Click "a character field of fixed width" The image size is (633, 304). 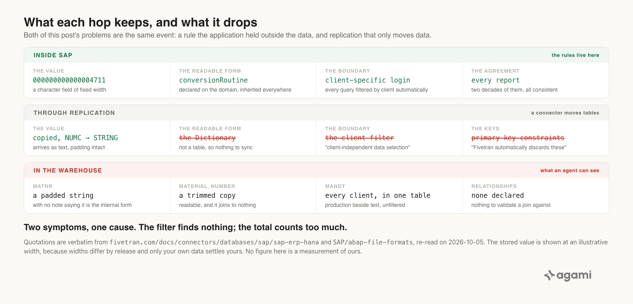(x=69, y=90)
